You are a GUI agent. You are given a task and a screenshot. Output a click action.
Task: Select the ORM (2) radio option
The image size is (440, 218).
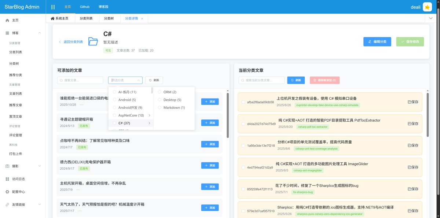click(x=159, y=92)
